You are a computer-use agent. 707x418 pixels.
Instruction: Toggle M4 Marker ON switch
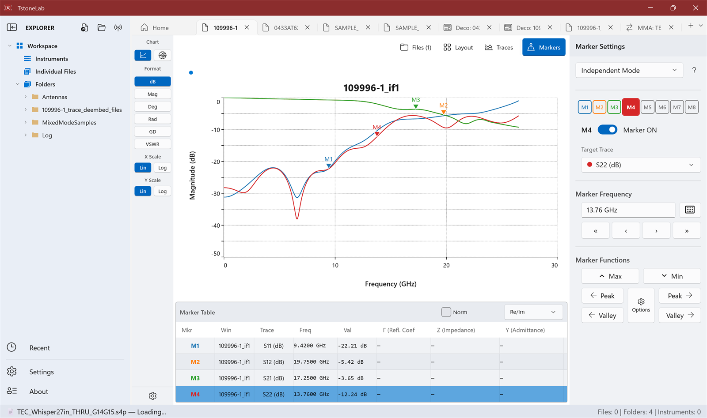click(x=607, y=130)
